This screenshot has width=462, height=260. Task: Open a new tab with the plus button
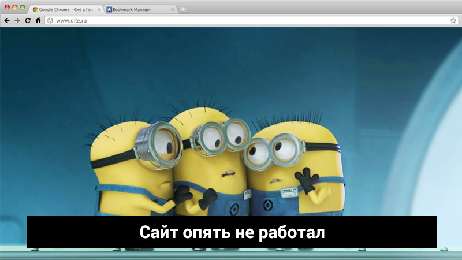click(x=183, y=10)
